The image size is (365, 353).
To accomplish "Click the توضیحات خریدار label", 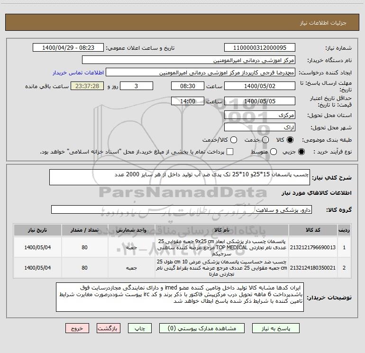I will 329,298.
